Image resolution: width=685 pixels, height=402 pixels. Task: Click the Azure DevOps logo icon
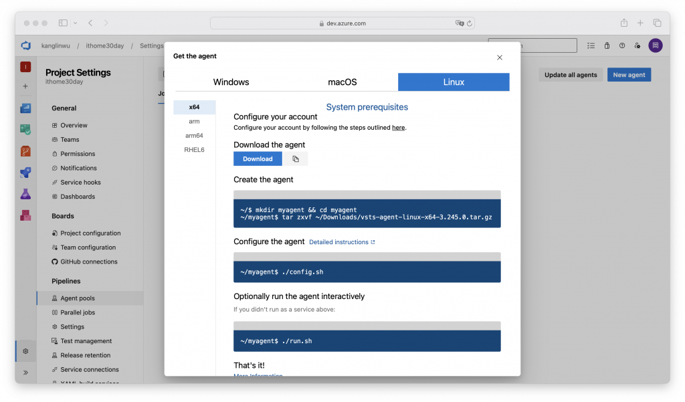coord(26,45)
